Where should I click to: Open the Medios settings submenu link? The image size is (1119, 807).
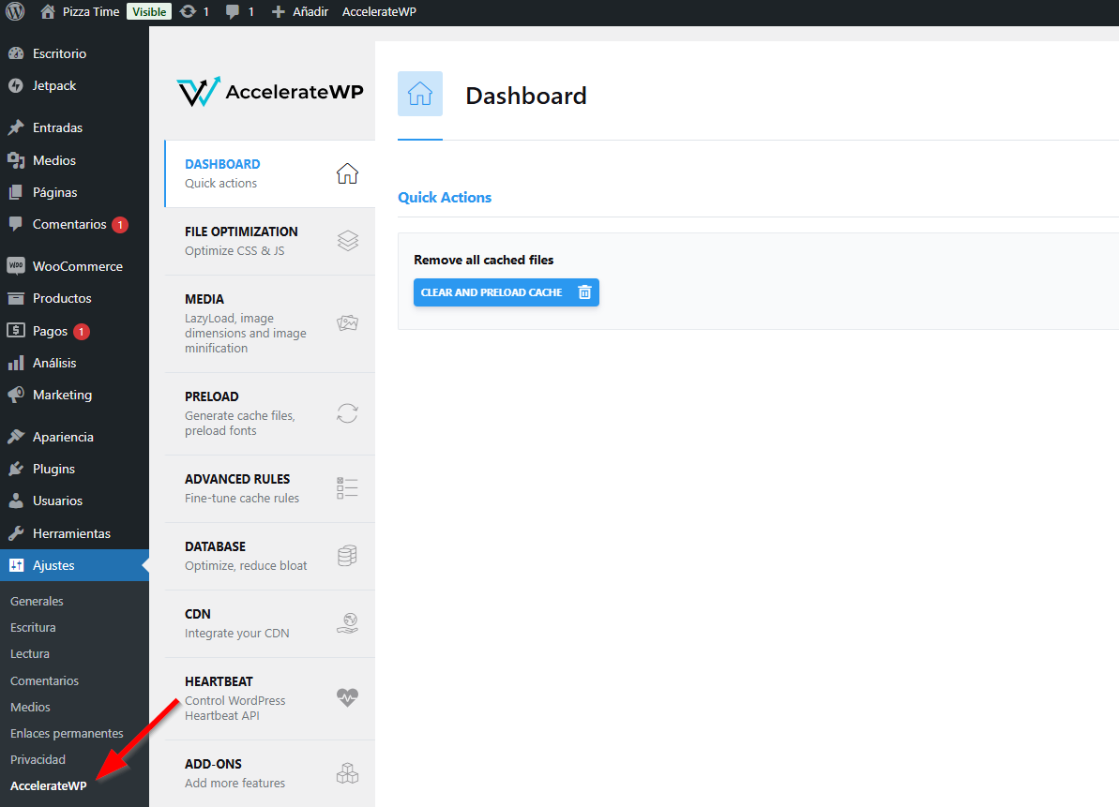click(x=30, y=708)
